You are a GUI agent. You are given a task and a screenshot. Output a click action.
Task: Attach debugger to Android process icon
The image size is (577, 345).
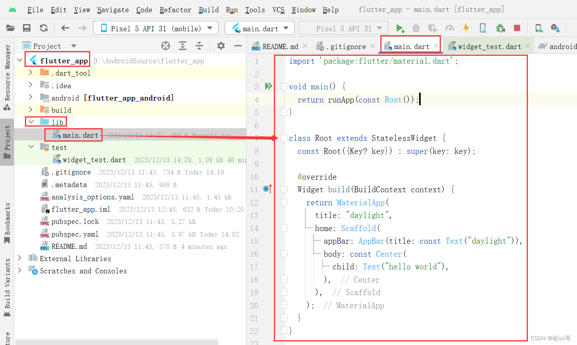pyautogui.click(x=500, y=28)
